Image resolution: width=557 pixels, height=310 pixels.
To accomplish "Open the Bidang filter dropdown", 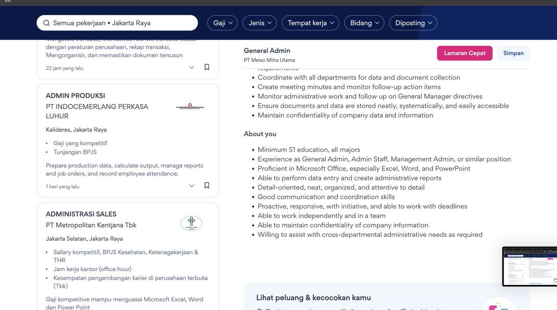I will (364, 23).
